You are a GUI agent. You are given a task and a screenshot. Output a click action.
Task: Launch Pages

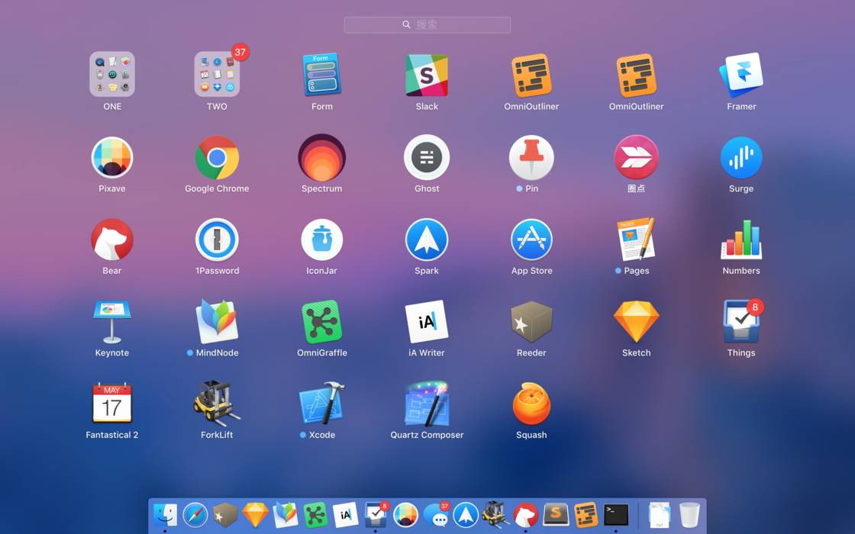[x=637, y=240]
